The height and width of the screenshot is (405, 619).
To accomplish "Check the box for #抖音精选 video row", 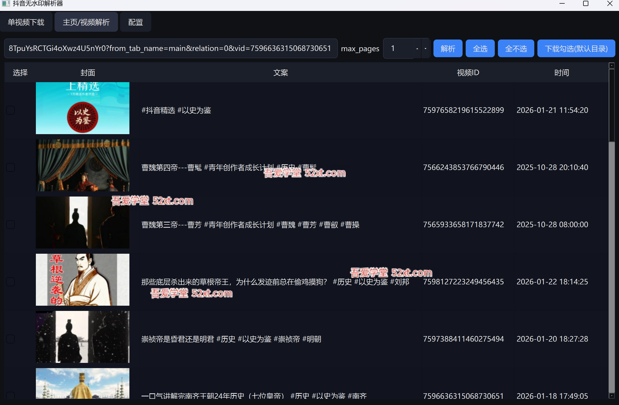I will coord(10,110).
